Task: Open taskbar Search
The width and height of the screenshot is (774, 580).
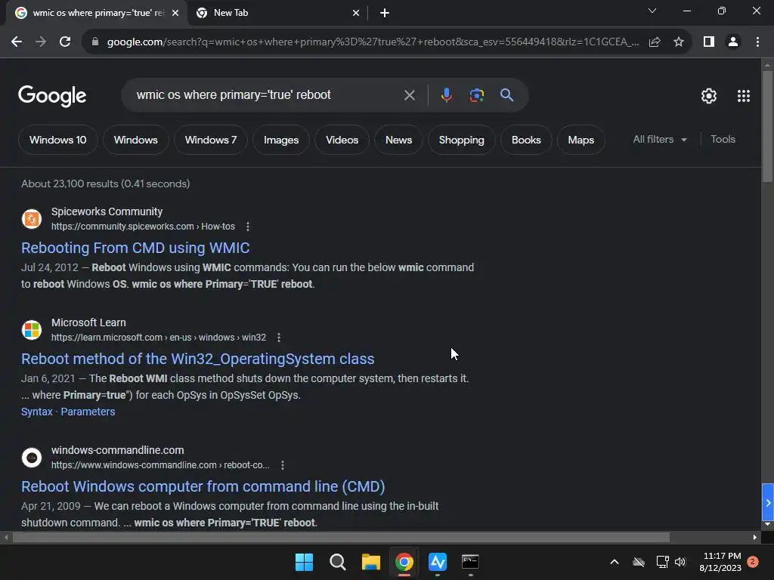Action: pyautogui.click(x=338, y=562)
